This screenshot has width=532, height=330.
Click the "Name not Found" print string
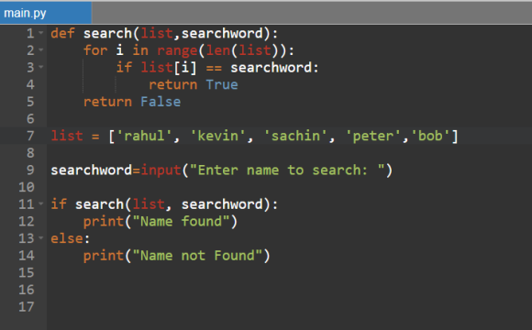197,256
